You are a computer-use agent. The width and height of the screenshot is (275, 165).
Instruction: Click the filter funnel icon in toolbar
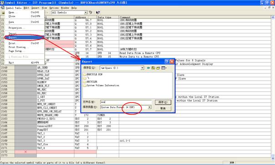tap(90, 12)
